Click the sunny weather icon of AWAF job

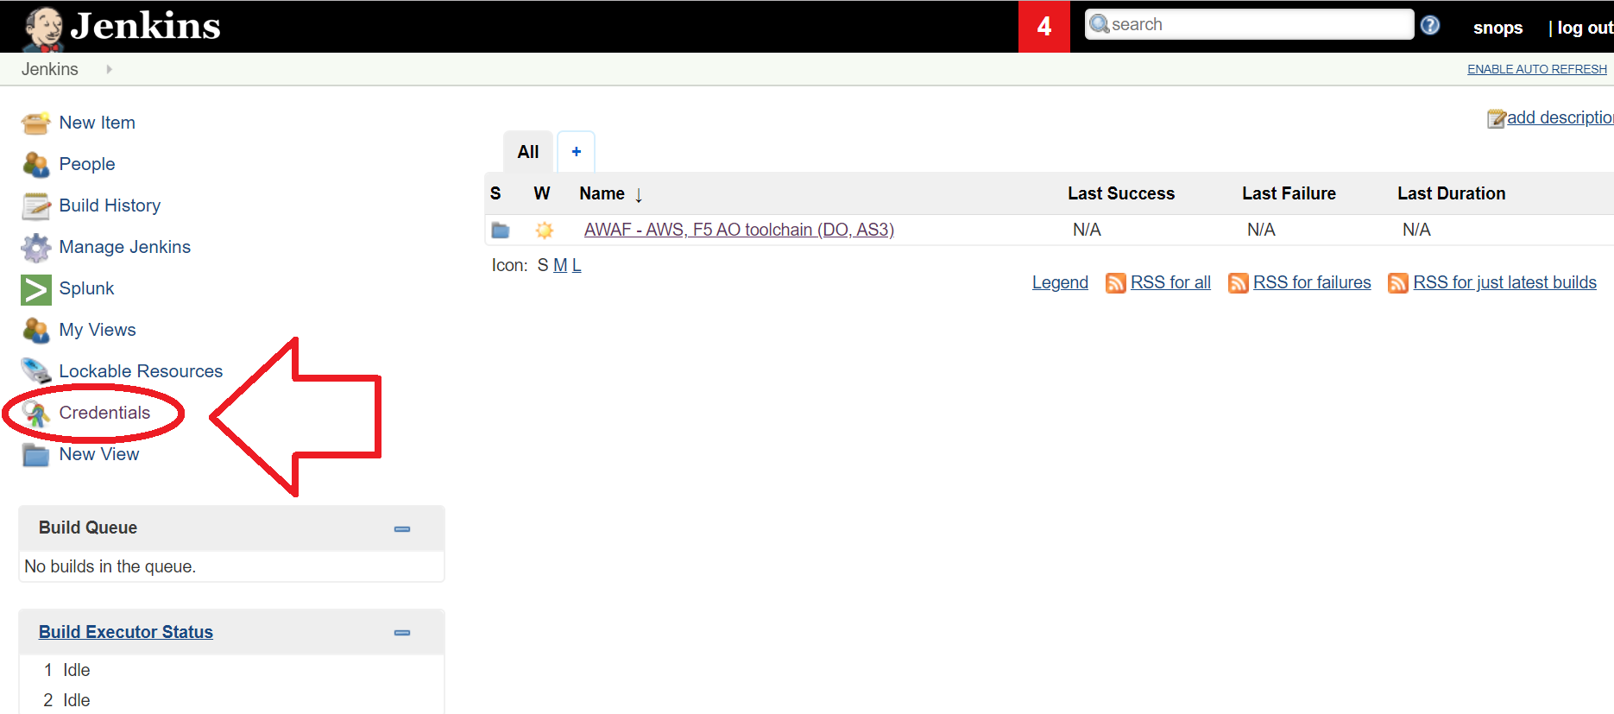tap(544, 231)
